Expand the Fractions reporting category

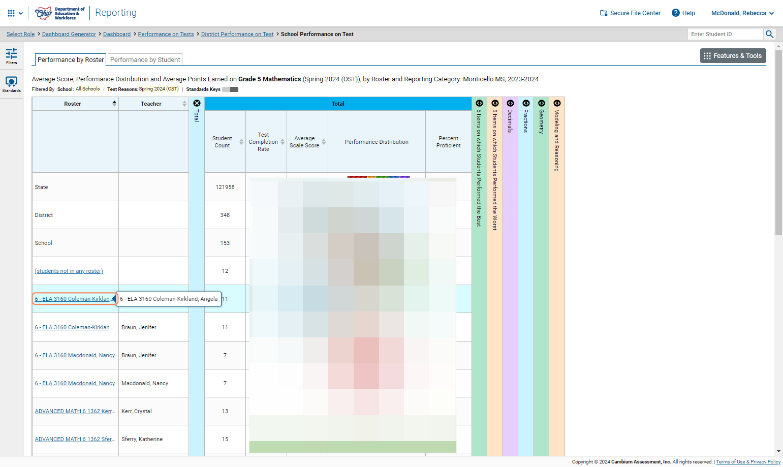526,103
